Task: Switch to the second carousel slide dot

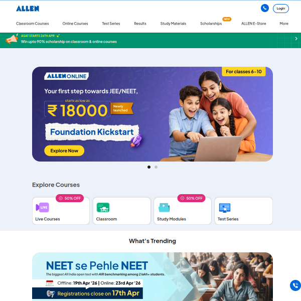Action: click(x=156, y=167)
